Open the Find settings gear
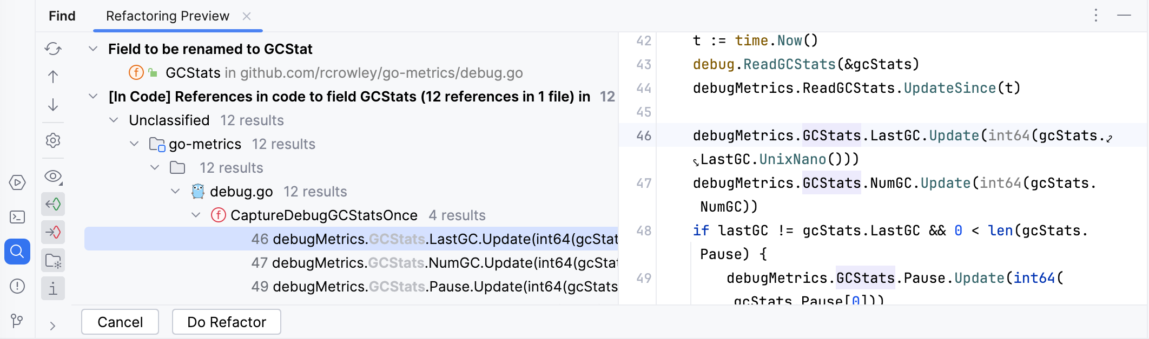Viewport: 1149px width, 339px height. (53, 140)
